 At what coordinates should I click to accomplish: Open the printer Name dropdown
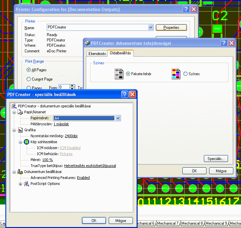151,28
